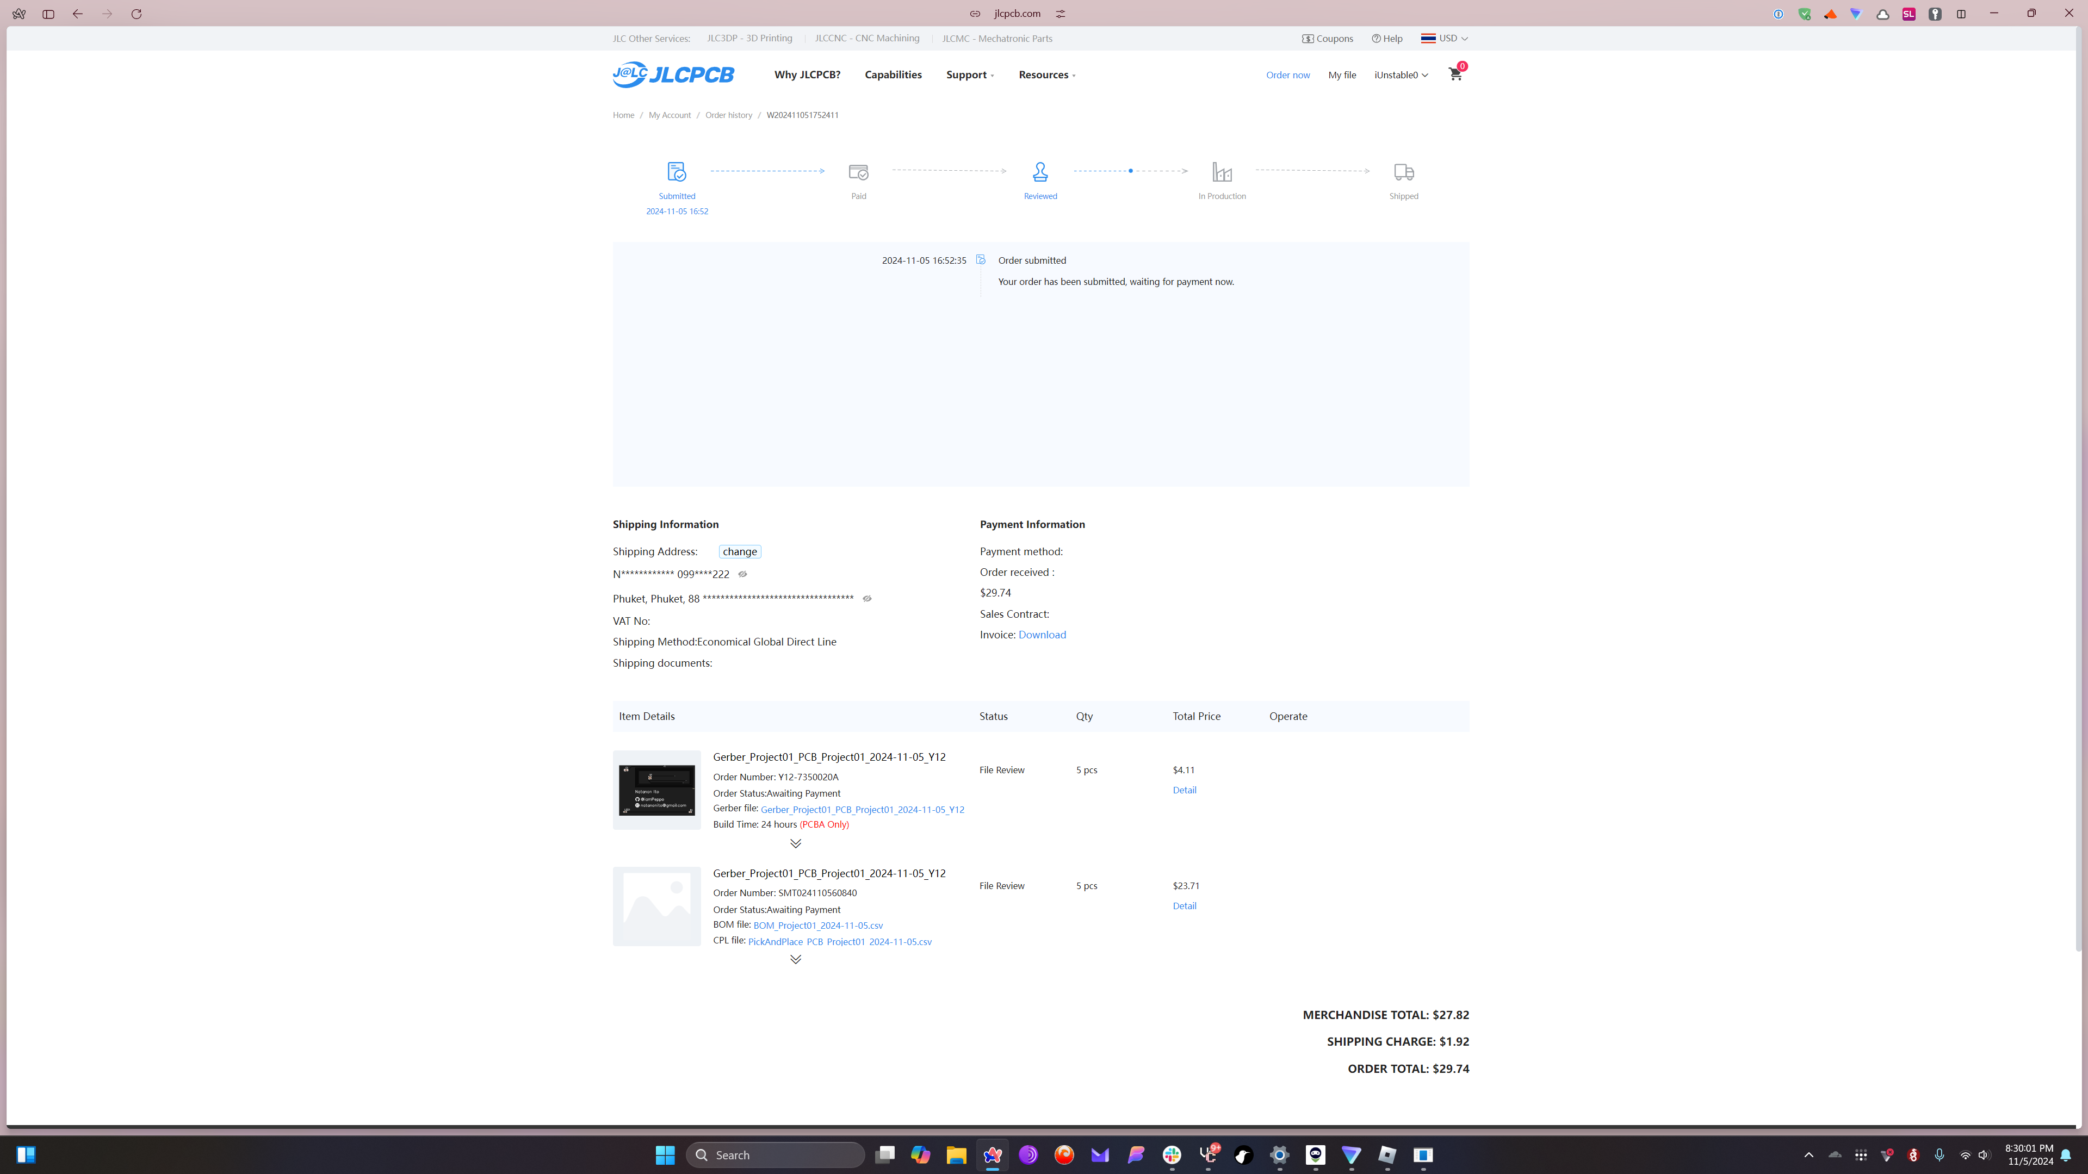Click the In Production factory icon
Screen dimensions: 2088x1174
[1222, 172]
